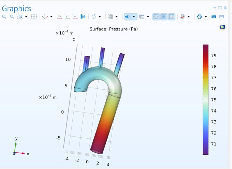Expand the projection options dropdown

coord(148,17)
